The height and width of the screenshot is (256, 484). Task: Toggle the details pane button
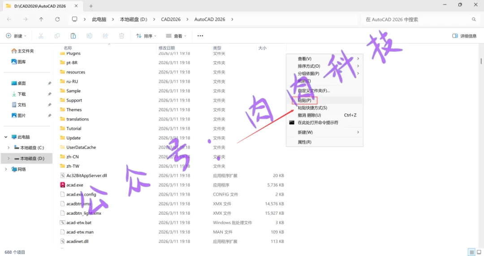[464, 36]
